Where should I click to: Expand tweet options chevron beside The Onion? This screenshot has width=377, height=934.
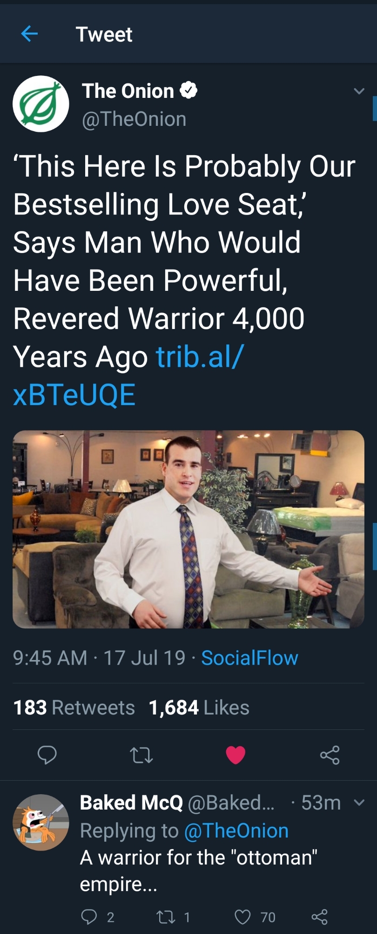(x=359, y=91)
